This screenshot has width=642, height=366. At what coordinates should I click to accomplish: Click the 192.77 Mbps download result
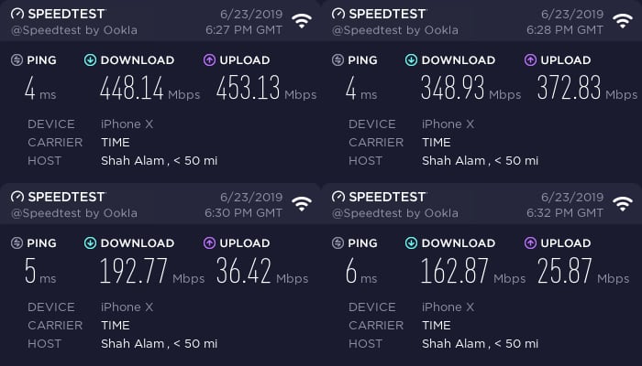[x=152, y=271]
